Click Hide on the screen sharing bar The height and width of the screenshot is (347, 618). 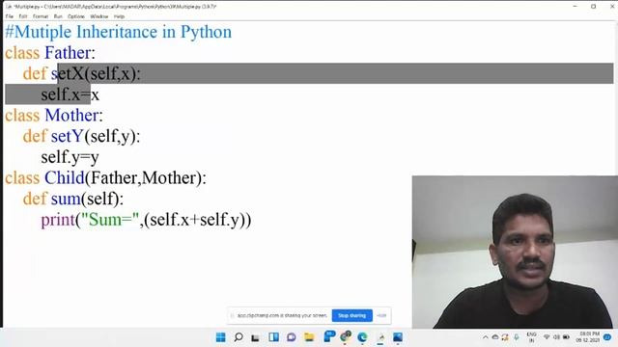[x=381, y=315]
